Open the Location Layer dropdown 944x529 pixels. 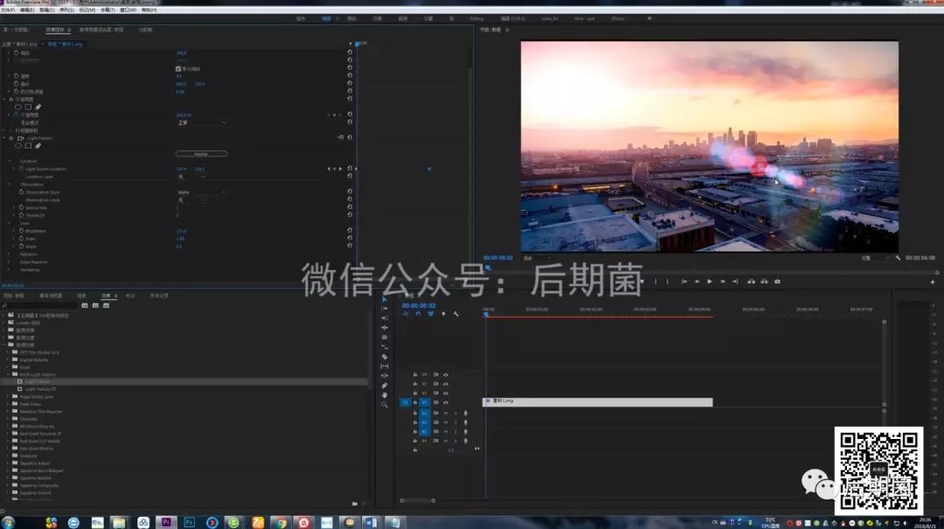click(x=192, y=177)
